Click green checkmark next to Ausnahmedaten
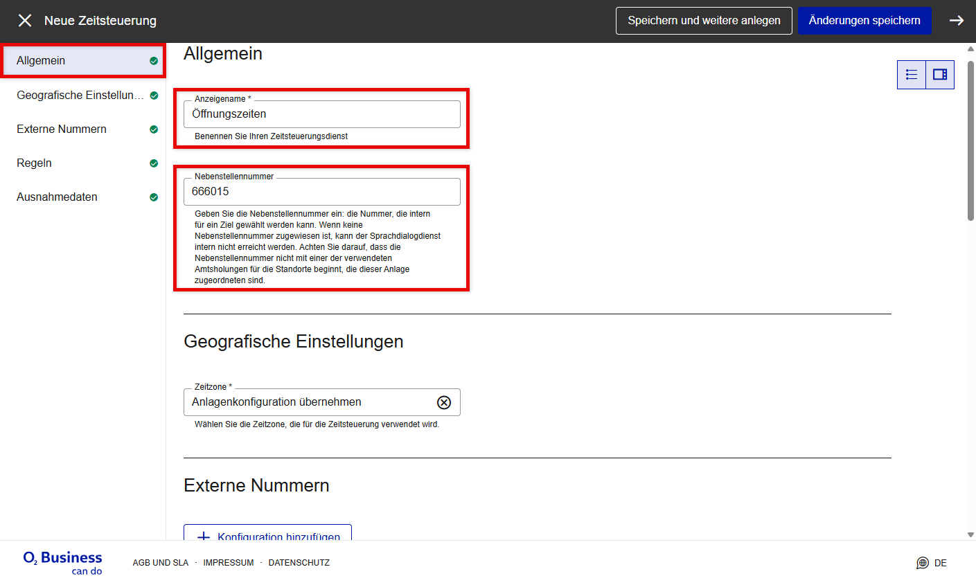This screenshot has height=585, width=976. pos(154,197)
